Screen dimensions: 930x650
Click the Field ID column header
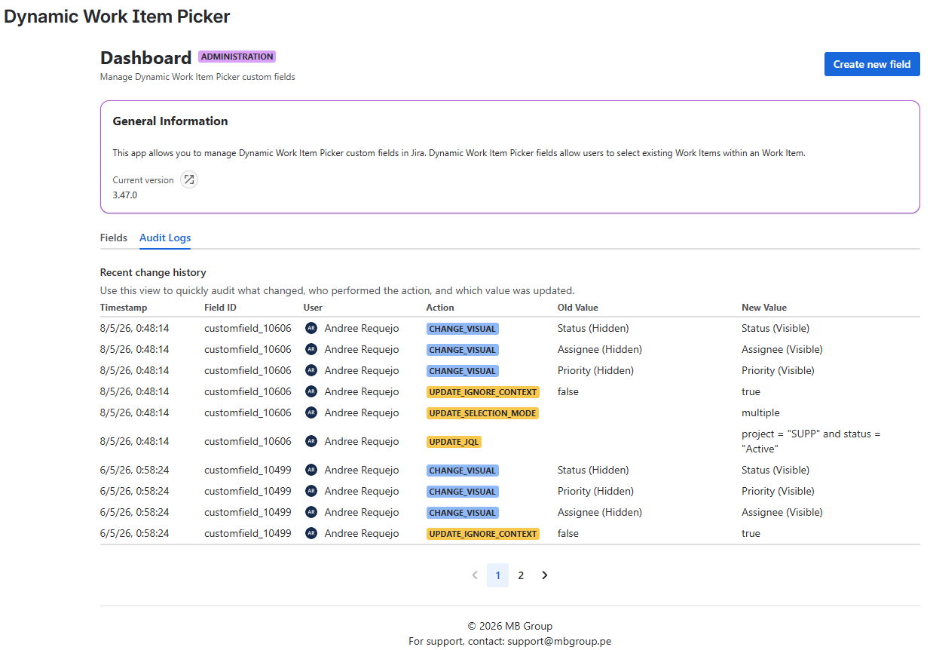coord(220,308)
